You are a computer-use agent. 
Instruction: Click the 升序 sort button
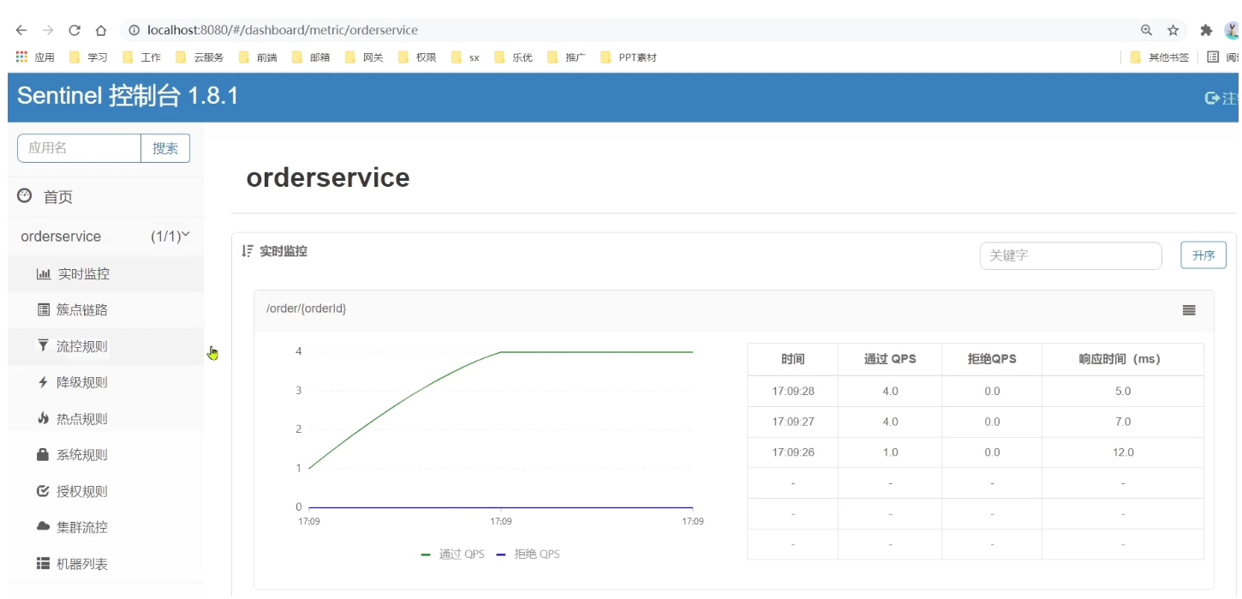tap(1203, 255)
